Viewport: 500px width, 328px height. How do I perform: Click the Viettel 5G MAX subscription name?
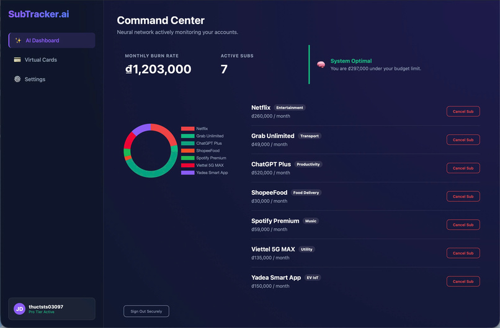coord(273,249)
